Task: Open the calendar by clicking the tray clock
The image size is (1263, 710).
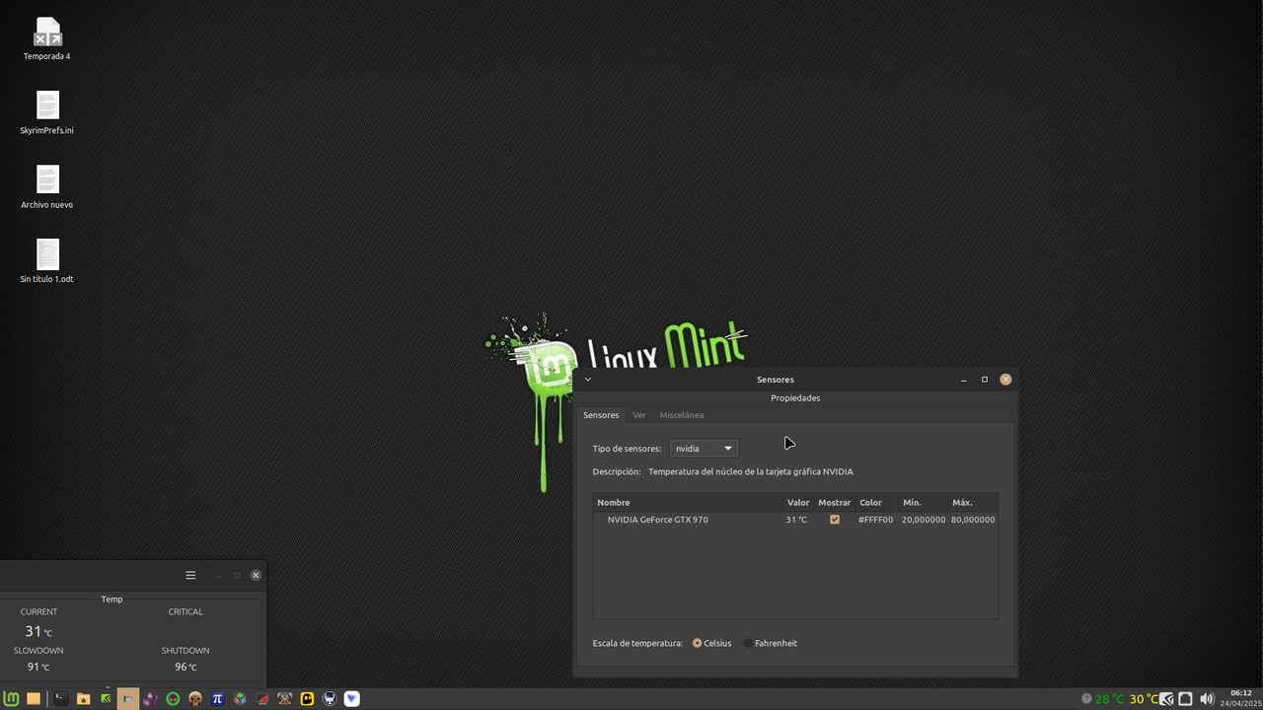Action: [1239, 698]
